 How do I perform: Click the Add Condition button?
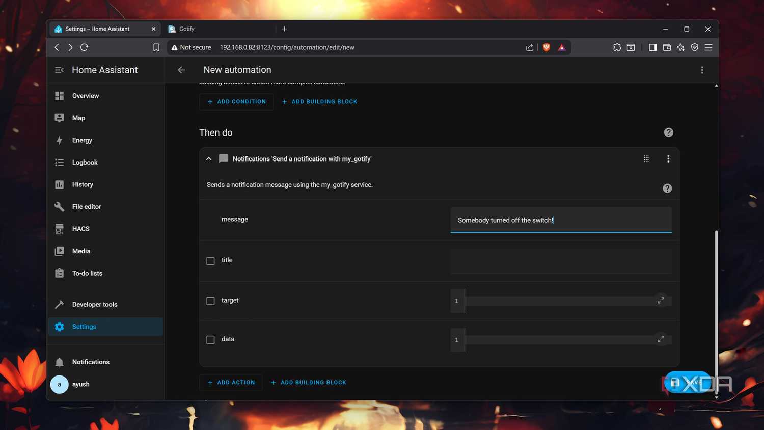tap(236, 102)
